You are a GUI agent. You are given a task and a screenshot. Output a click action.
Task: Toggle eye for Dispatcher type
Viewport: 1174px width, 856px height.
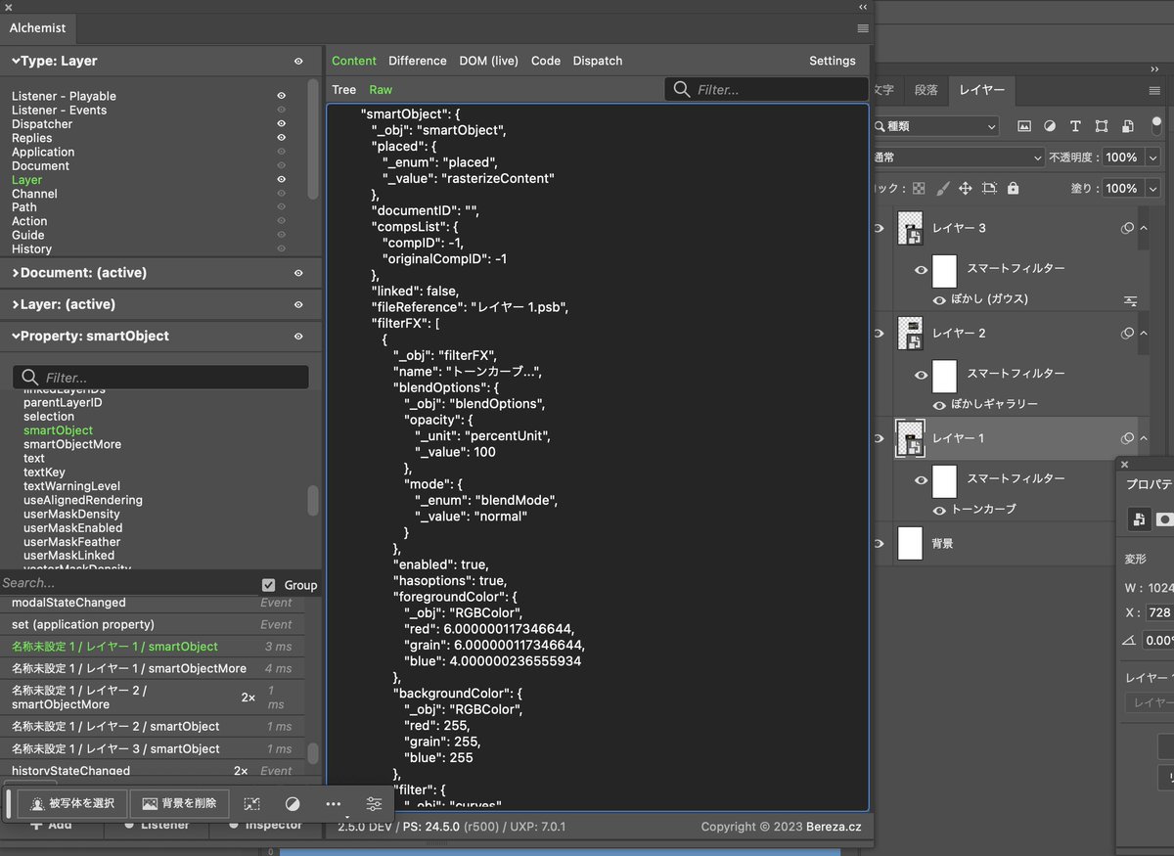282,123
